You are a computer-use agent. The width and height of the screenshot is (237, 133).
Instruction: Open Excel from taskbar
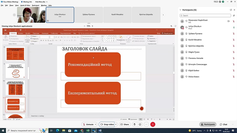click(x=88, y=131)
